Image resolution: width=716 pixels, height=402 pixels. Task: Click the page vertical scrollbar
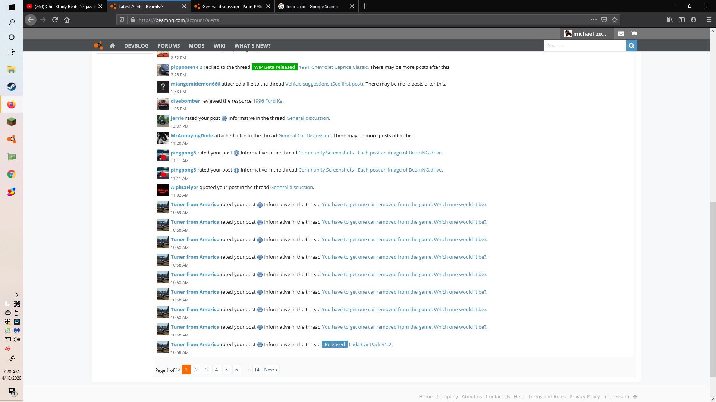[x=713, y=289]
